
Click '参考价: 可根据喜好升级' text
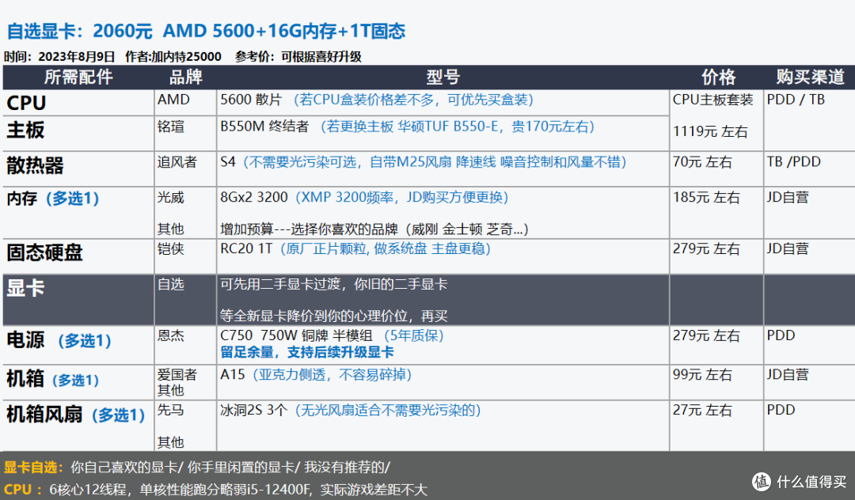click(298, 57)
